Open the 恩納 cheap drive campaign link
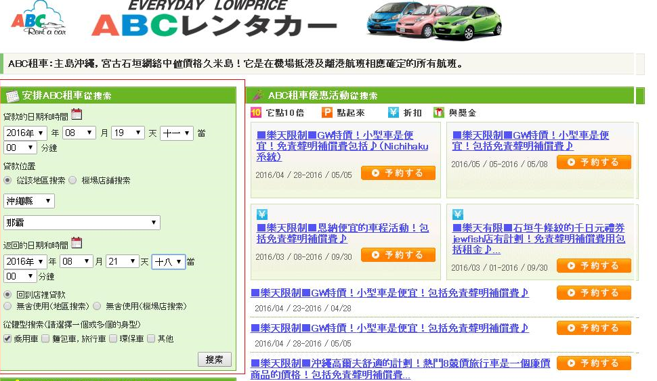The height and width of the screenshot is (381, 657). (343, 233)
